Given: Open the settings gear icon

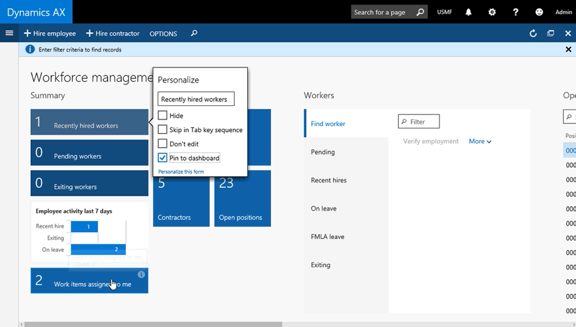Looking at the screenshot, I should click(x=492, y=12).
